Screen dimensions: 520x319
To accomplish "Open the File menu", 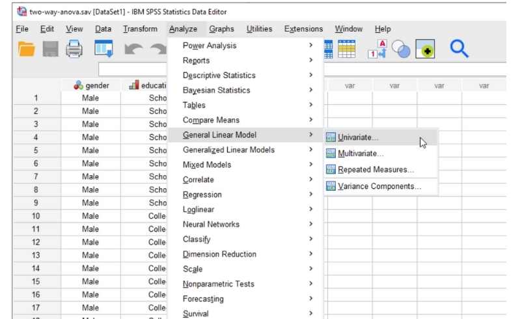I will click(22, 29).
